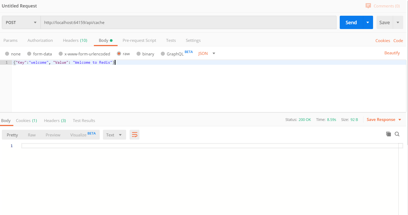View the Test Results tab
The height and width of the screenshot is (215, 408).
pos(84,121)
